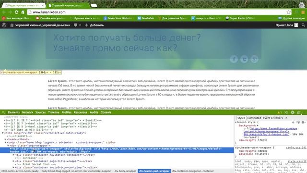The width and height of the screenshot is (307, 173).
Task: Click the browser forward arrow
Action: pyautogui.click(x=10, y=12)
